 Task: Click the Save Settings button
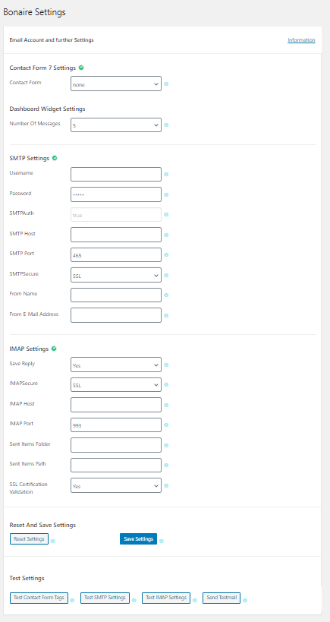(138, 539)
